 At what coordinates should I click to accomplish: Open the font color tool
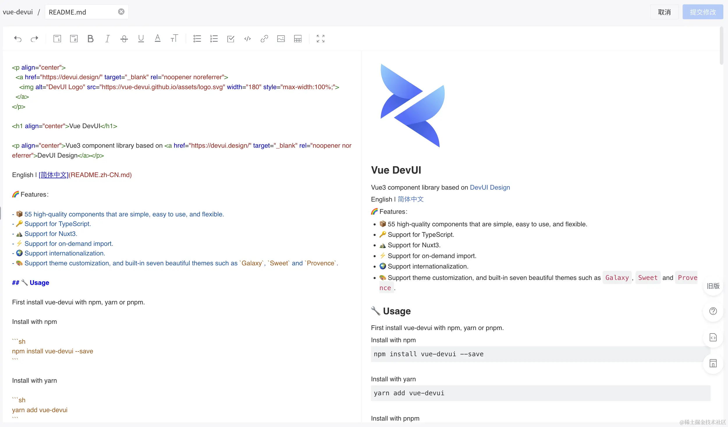coord(157,39)
